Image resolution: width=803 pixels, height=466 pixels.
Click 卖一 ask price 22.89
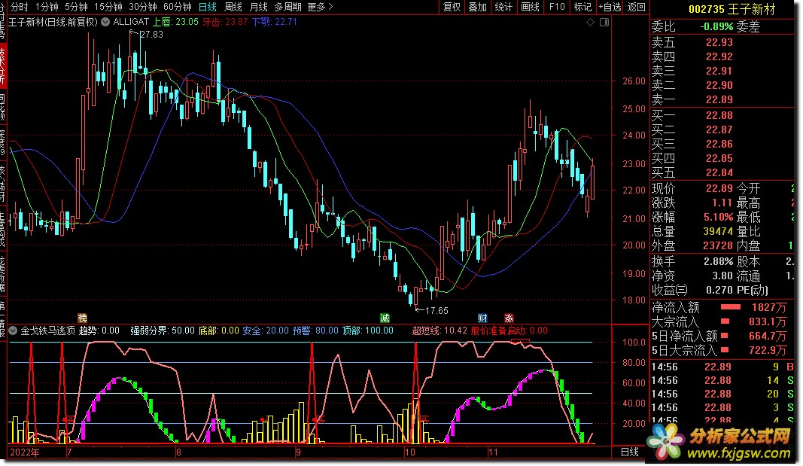(x=719, y=99)
